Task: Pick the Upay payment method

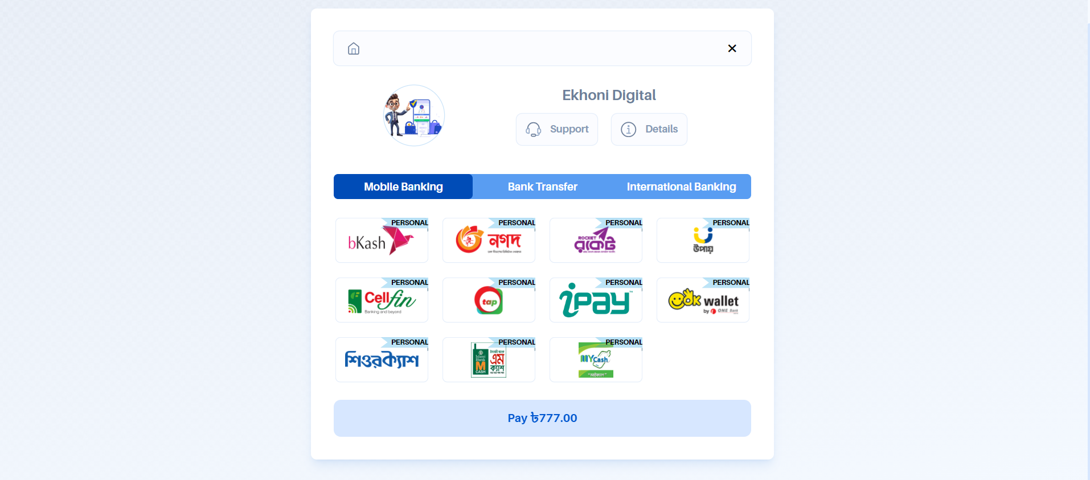Action: 703,240
